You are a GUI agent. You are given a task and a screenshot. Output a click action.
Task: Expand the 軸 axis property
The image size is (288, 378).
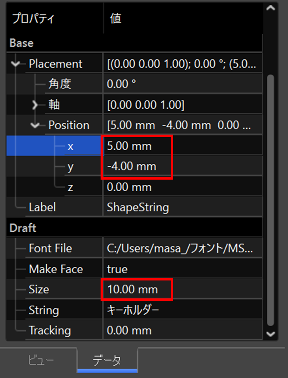coord(35,105)
